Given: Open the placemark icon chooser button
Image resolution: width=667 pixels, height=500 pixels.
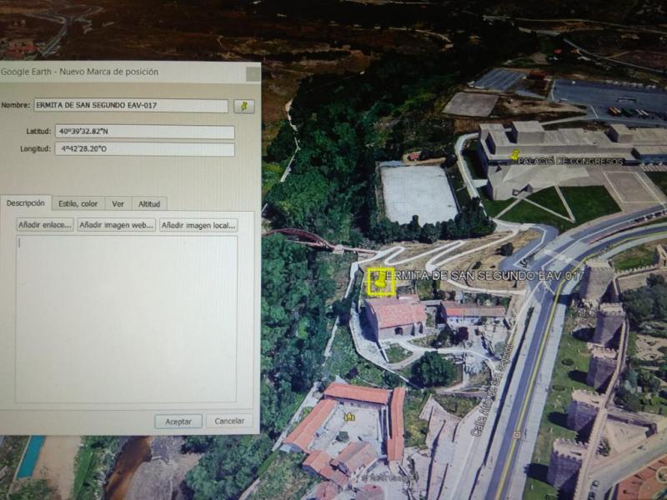Looking at the screenshot, I should tap(243, 106).
